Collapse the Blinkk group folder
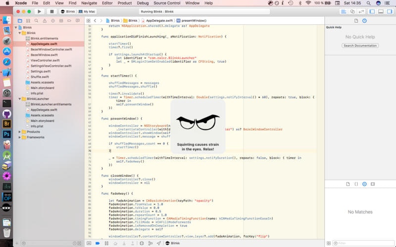This screenshot has height=247, width=396. point(20,33)
